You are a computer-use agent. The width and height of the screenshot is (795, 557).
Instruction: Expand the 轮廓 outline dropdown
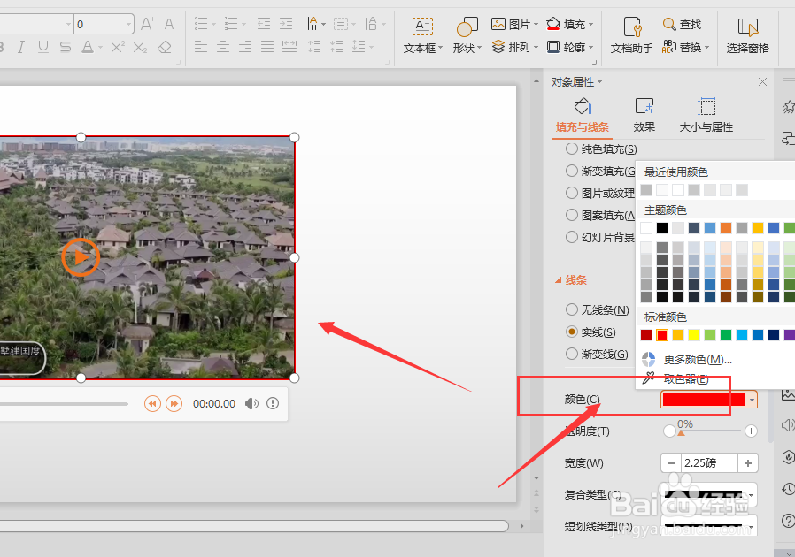[591, 48]
